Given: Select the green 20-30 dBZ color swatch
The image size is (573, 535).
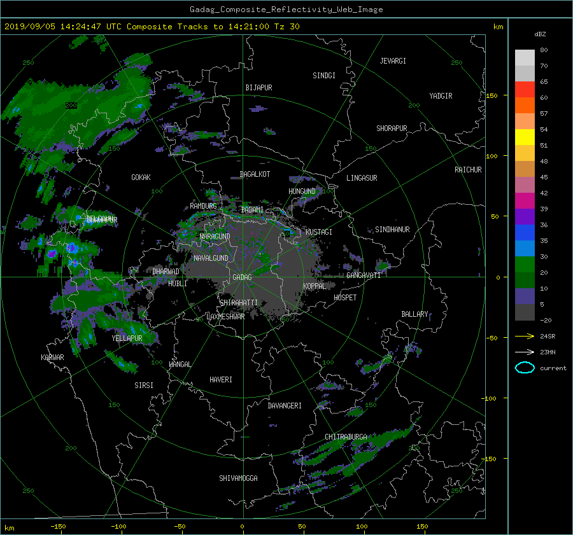Looking at the screenshot, I should tap(525, 264).
